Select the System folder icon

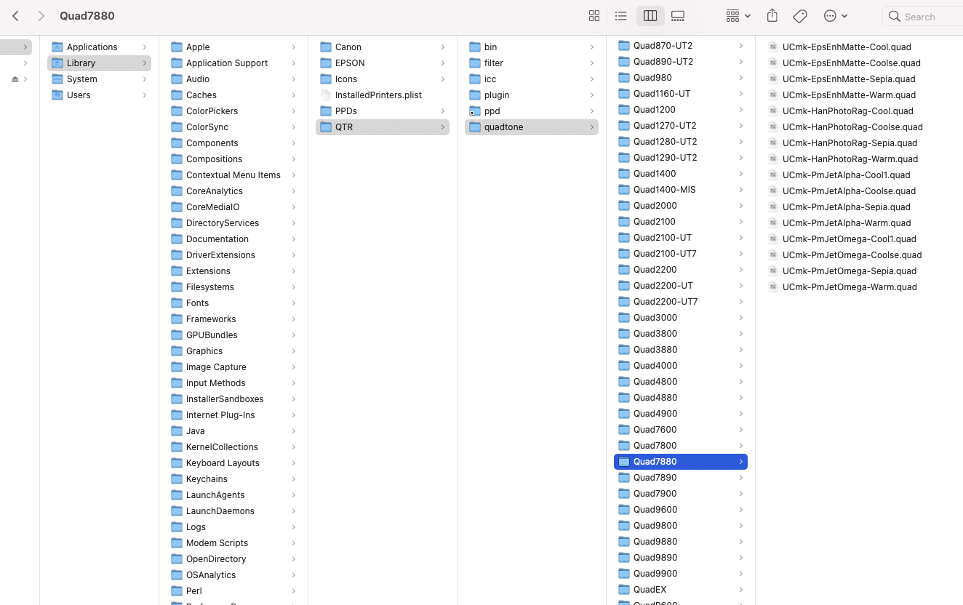click(57, 79)
